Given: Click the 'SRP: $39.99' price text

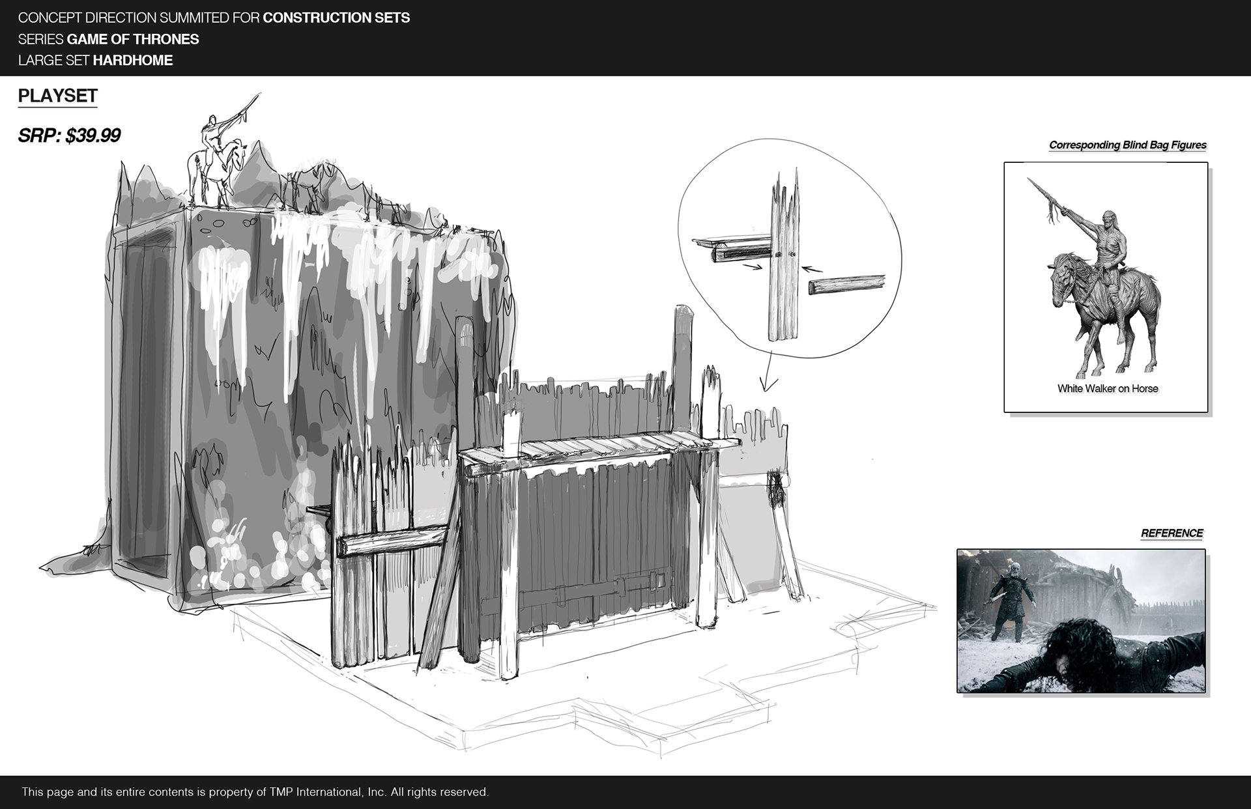Looking at the screenshot, I should 69,135.
